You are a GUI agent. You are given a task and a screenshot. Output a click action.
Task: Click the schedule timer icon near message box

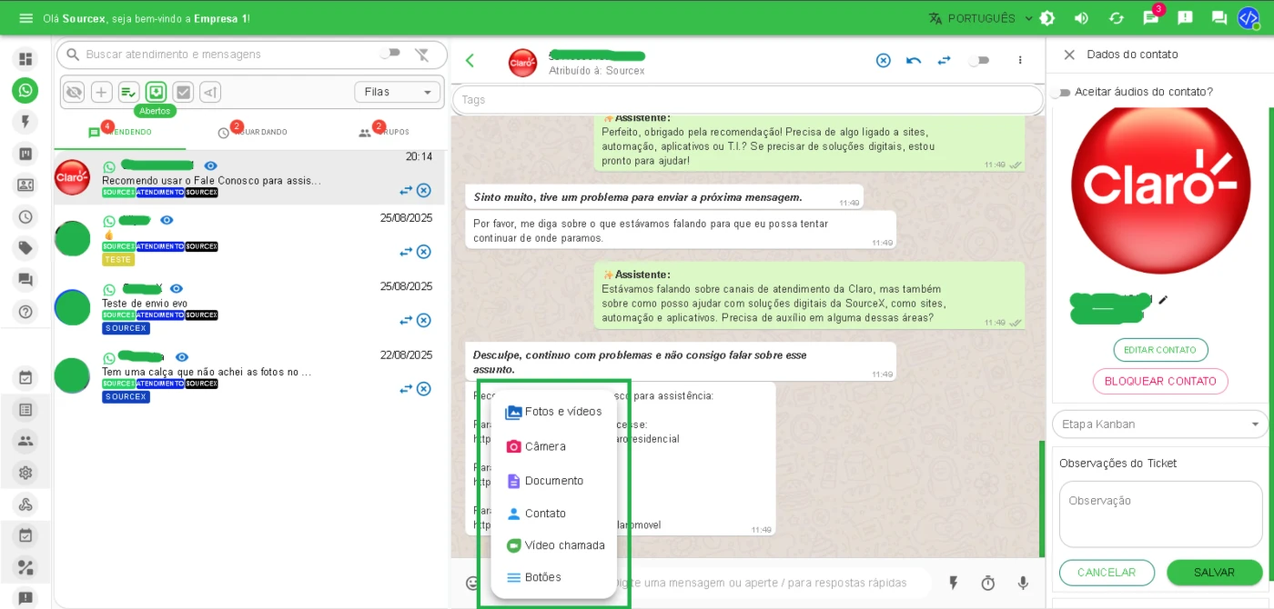988,583
